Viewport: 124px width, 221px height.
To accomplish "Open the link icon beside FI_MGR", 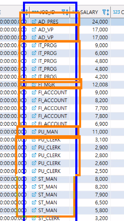I will pos(34,85).
